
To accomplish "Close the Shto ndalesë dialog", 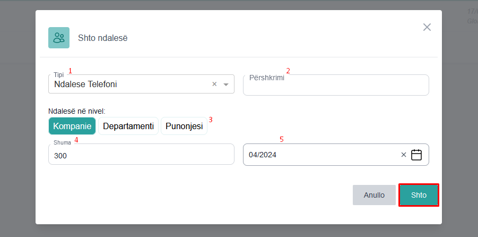I will pyautogui.click(x=427, y=27).
